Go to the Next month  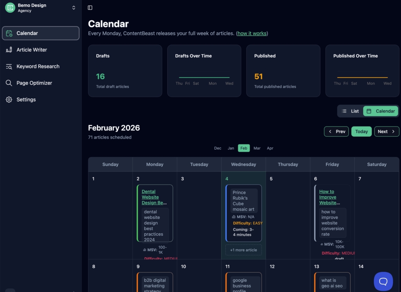pyautogui.click(x=387, y=132)
